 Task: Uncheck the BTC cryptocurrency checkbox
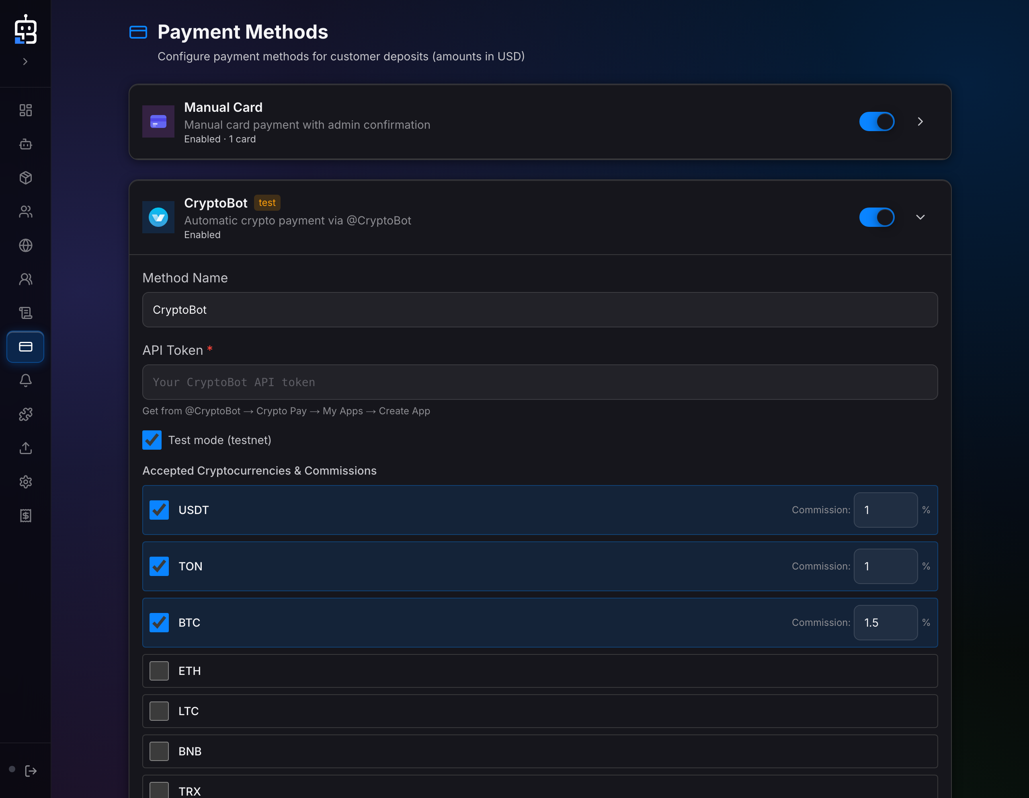tap(159, 623)
